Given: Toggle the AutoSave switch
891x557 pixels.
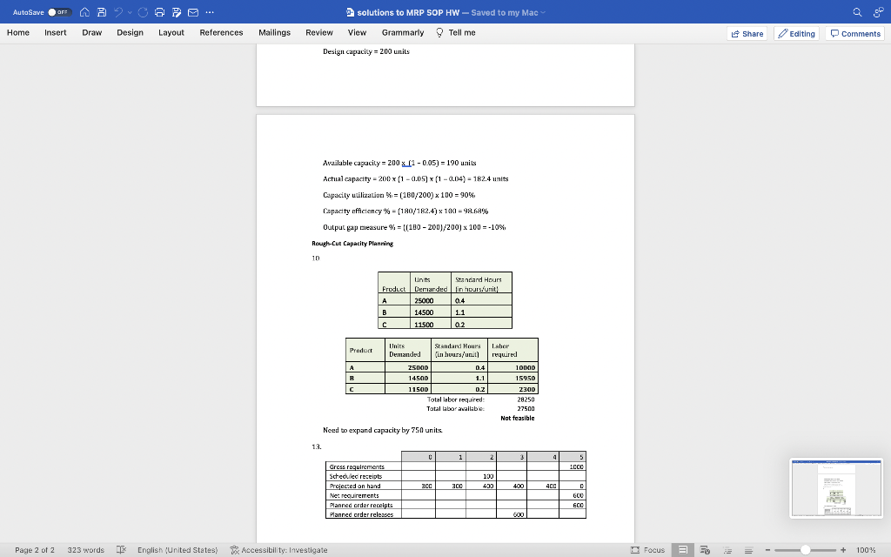Looking at the screenshot, I should pos(59,12).
